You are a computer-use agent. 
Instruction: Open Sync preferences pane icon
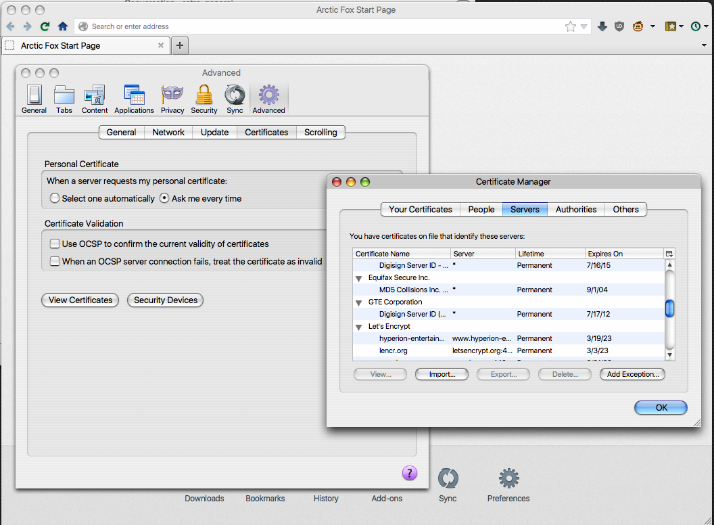pyautogui.click(x=235, y=99)
